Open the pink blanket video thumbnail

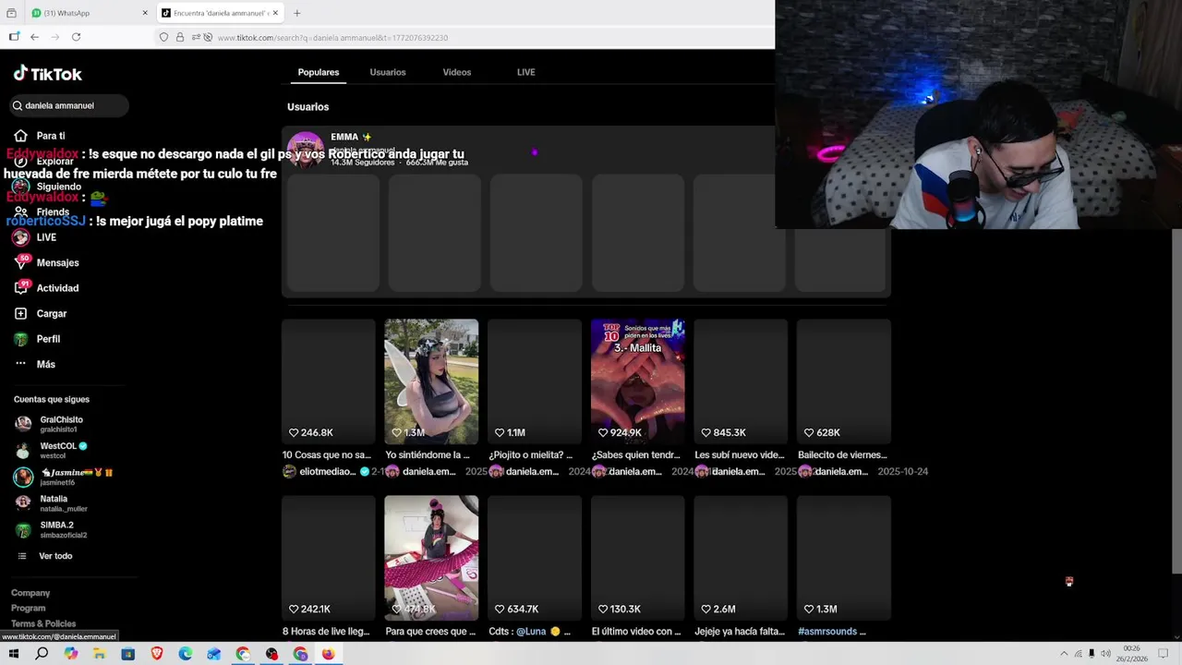[431, 558]
